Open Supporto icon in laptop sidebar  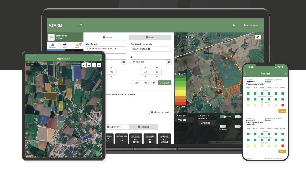pos(52,45)
